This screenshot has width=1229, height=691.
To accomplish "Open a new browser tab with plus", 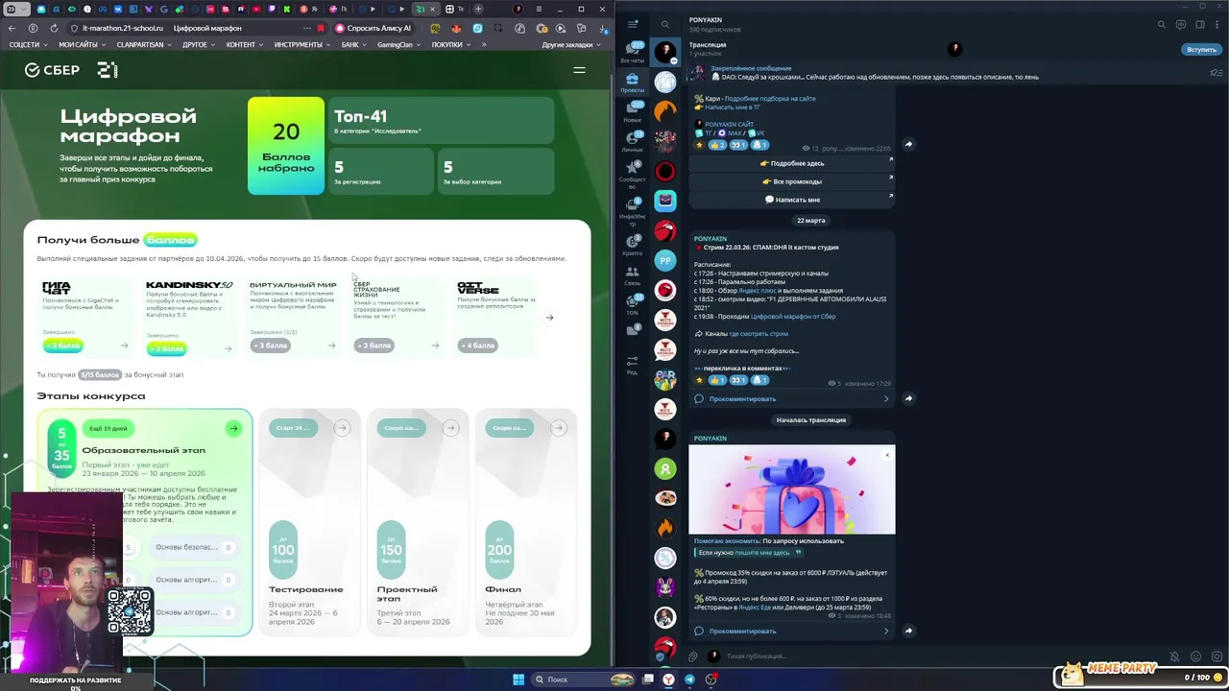I will 478,9.
